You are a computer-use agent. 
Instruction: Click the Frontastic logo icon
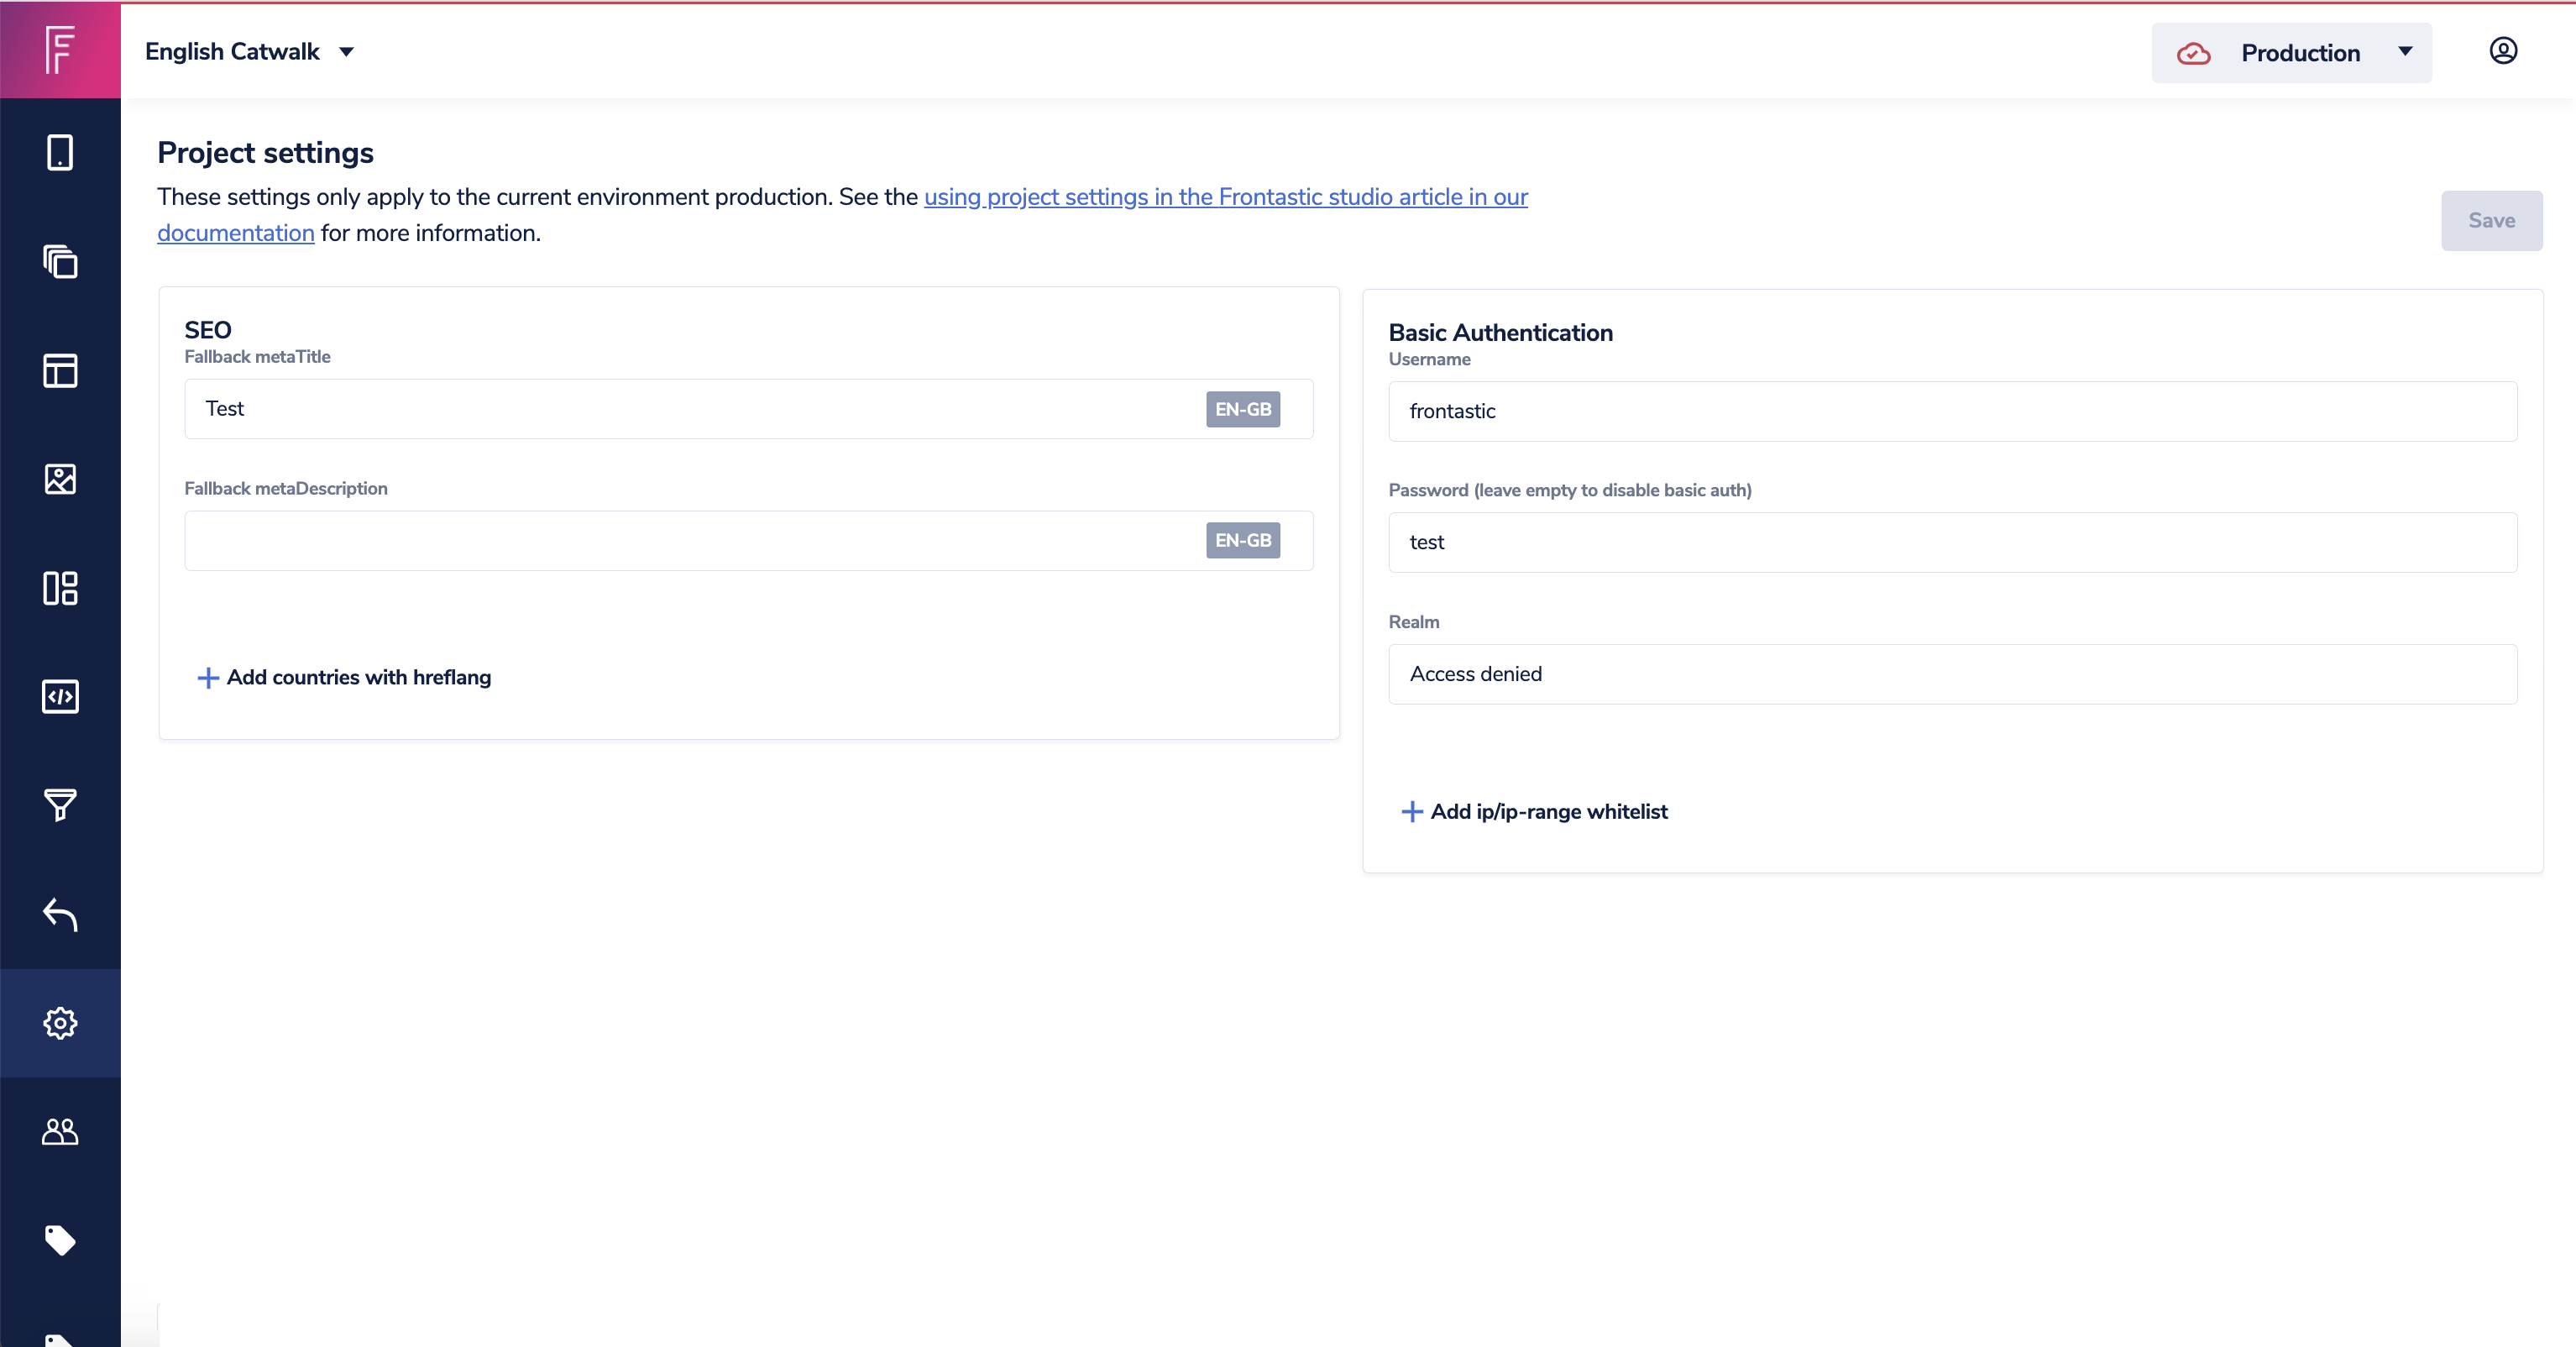click(x=60, y=49)
